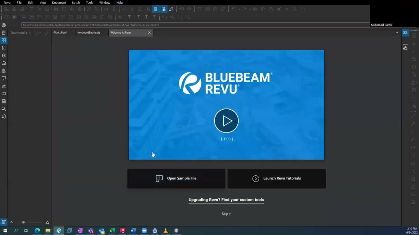Toggle Snap to Grid button
The width and height of the screenshot is (419, 235).
pos(163,9)
